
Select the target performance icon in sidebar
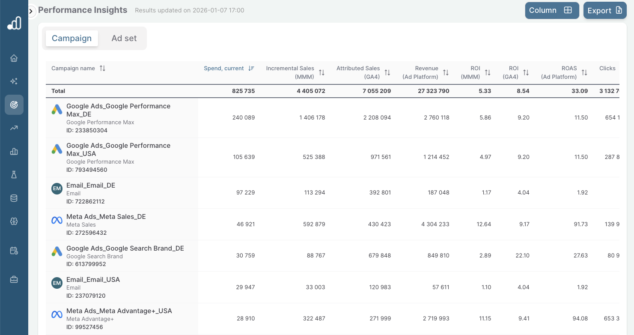[14, 105]
